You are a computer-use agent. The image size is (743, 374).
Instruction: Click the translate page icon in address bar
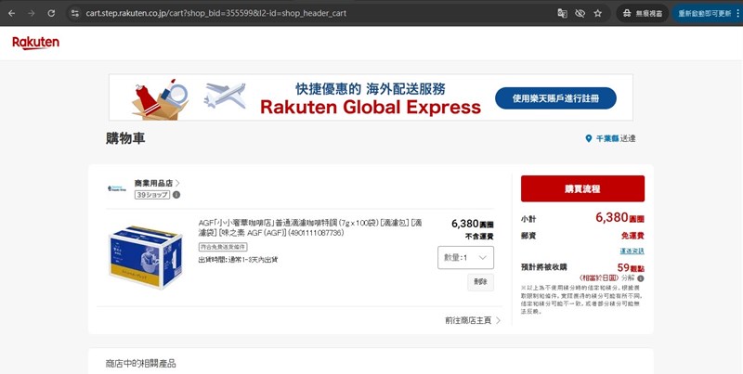(x=562, y=13)
